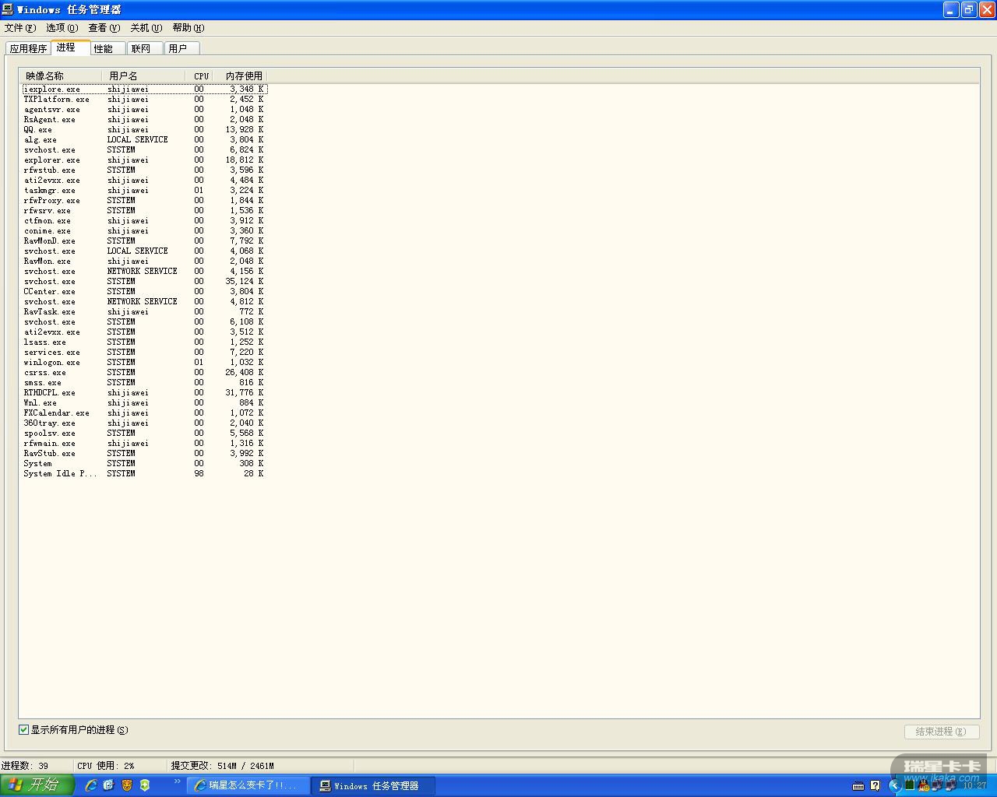Click the 10:27 system tray clock
Screen dimensions: 997x797
click(x=974, y=785)
